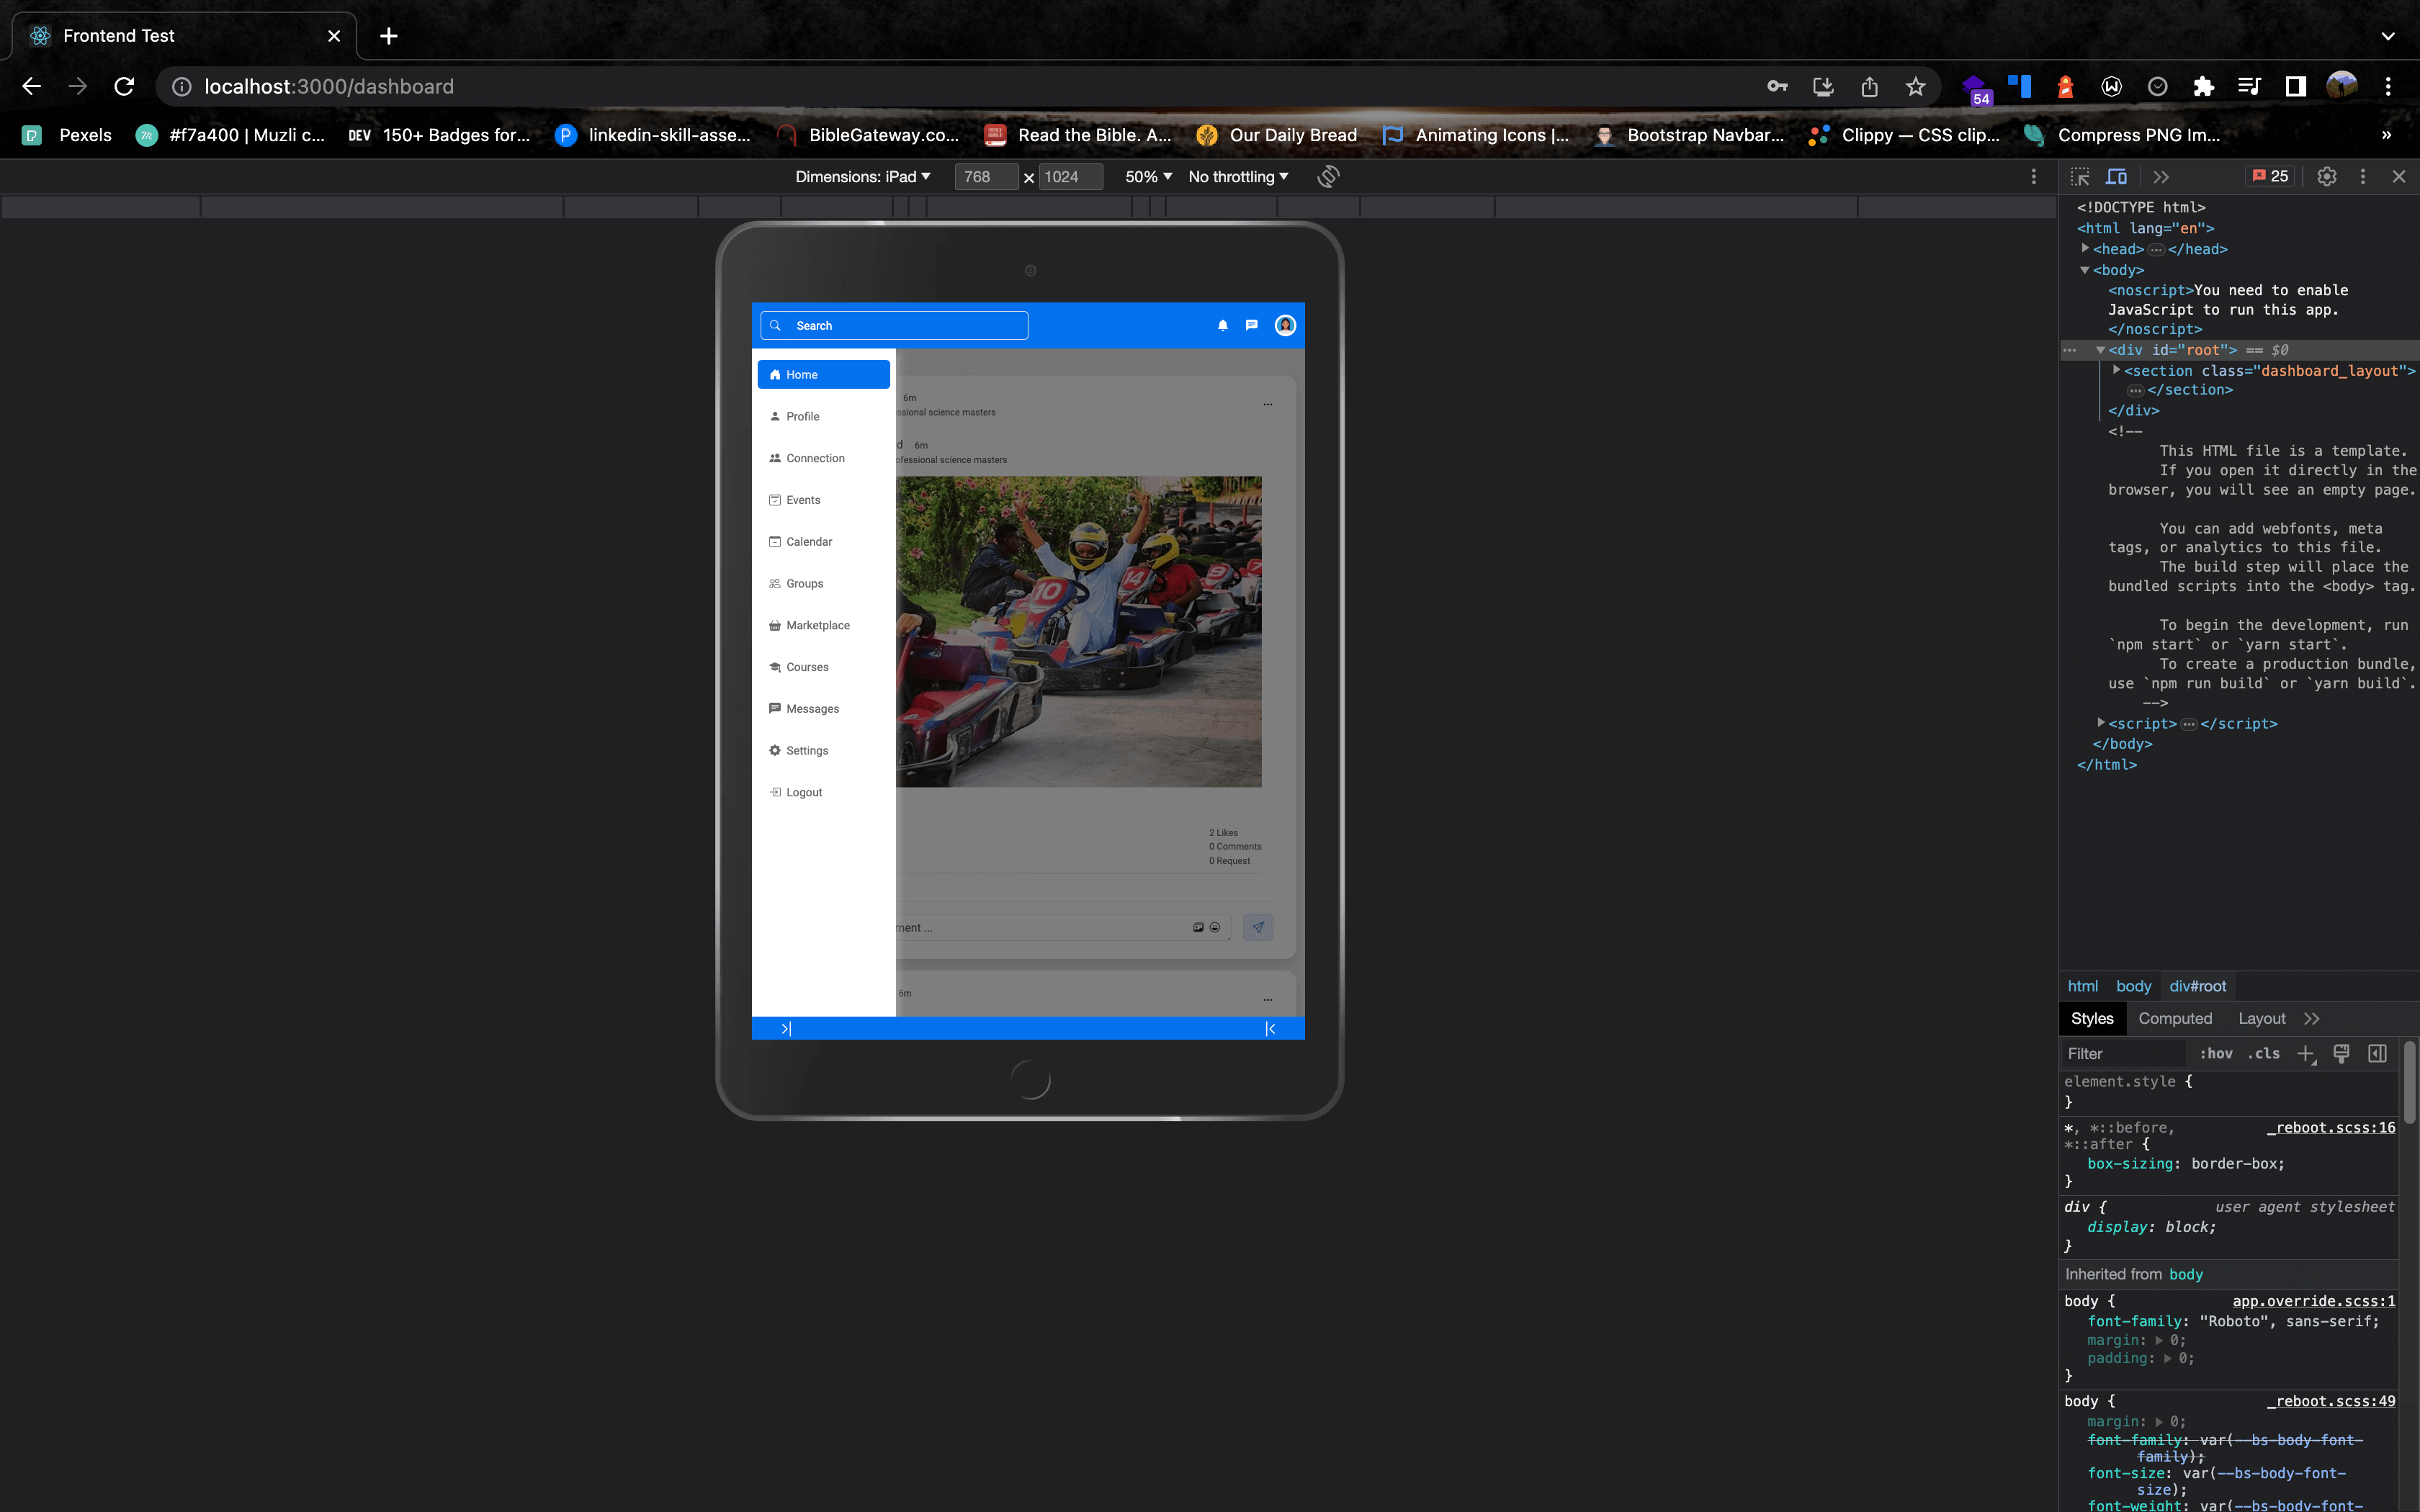Show the hidden bookmarks overflow chevron
The height and width of the screenshot is (1512, 2420).
click(2387, 135)
